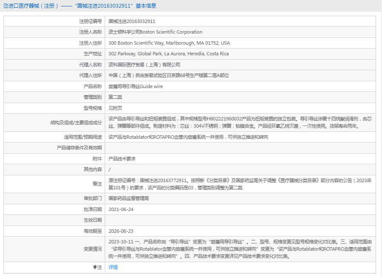Select intended use text mentioning Rotablator和ROTAPRO
382x277 pixels.
tap(188, 137)
